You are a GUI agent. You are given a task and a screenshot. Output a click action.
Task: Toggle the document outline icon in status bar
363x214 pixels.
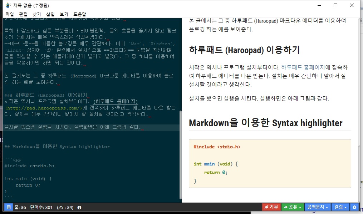[9, 207]
